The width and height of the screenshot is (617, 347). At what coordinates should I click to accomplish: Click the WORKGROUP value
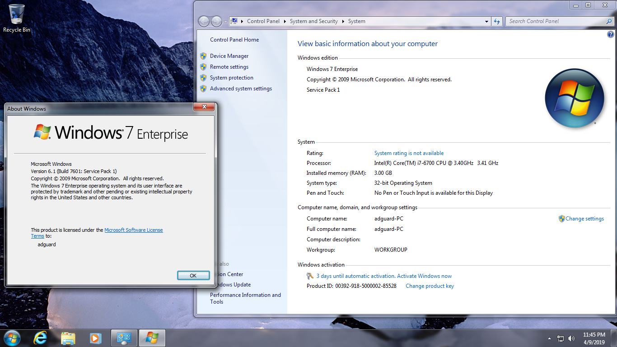click(x=391, y=250)
